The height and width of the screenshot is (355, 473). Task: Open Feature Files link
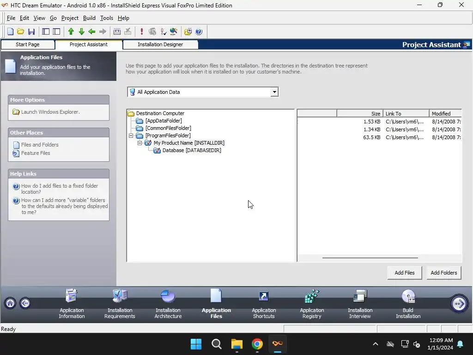click(x=36, y=153)
